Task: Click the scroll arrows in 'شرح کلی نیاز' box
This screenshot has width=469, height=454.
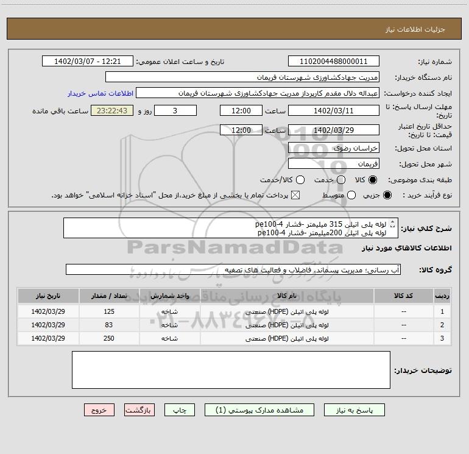Action: click(392, 228)
